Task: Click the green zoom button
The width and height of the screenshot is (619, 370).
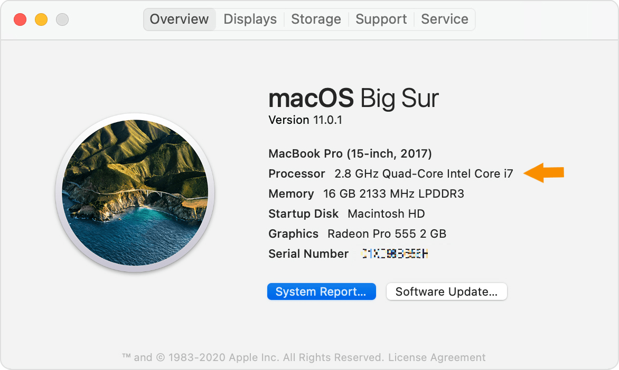Action: [62, 20]
